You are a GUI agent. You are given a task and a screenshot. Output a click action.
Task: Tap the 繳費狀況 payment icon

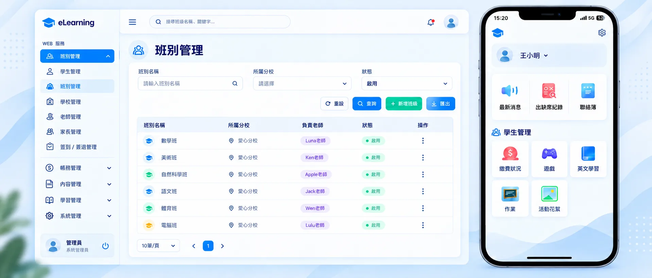coord(510,154)
